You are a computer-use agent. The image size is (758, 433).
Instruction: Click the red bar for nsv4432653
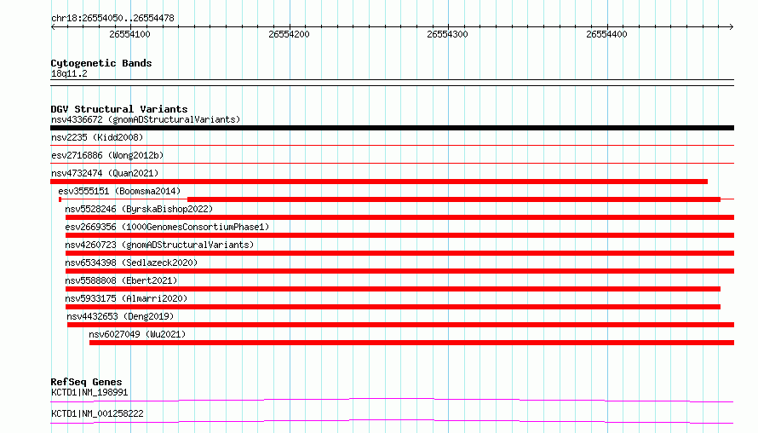(x=401, y=325)
